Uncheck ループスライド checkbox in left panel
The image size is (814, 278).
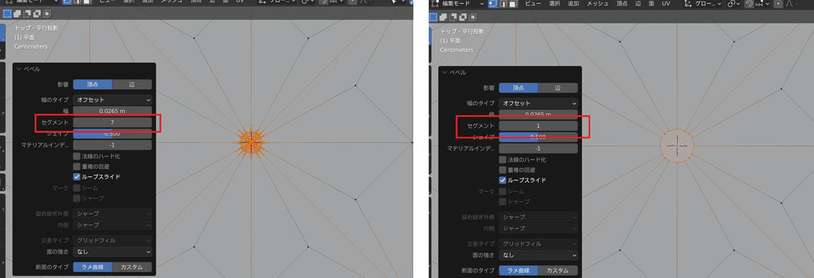77,177
